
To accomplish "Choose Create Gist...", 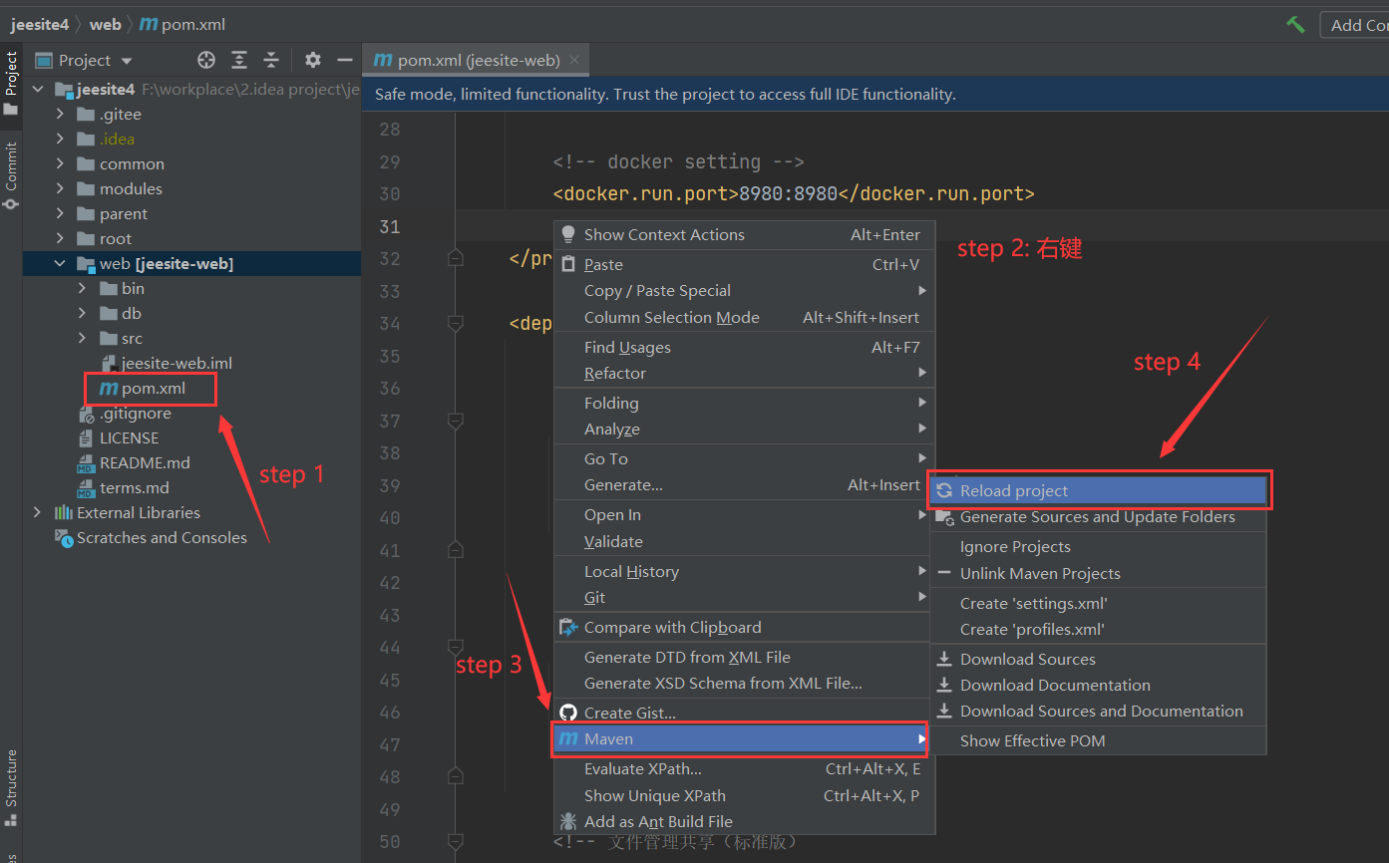I will tap(744, 713).
